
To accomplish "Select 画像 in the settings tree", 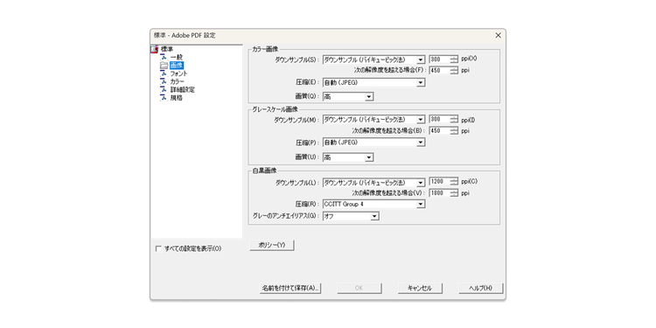I will click(x=176, y=66).
